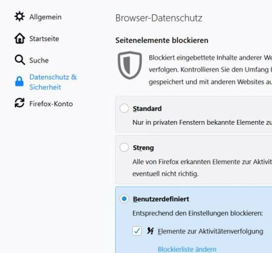
Task: Open Blockierliste ändern
Action: pos(187,249)
